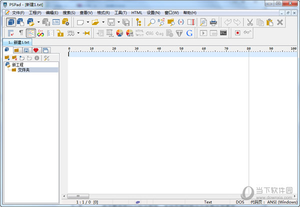Image resolution: width=300 pixels, height=207 pixels.
Task: Select the 文件夹 tree folder
Action: [x=23, y=70]
